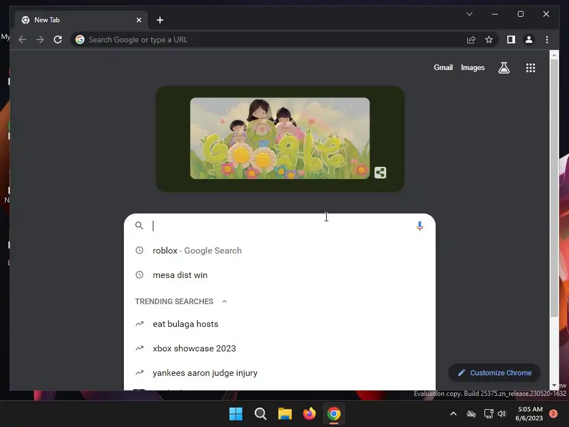Open the notification badge with 2 alerts
The image size is (569, 427).
tap(553, 414)
